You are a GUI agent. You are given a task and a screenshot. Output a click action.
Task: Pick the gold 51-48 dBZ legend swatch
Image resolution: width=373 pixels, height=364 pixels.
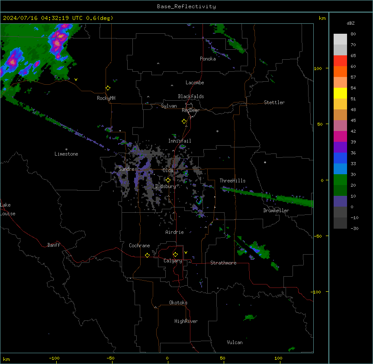point(340,104)
